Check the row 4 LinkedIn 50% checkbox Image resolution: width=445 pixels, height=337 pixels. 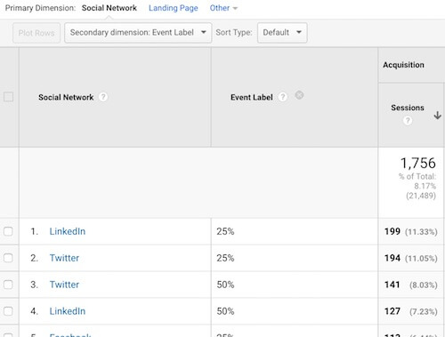click(8, 311)
